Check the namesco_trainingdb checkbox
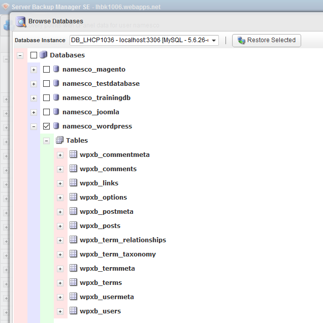The width and height of the screenshot is (323, 323). point(46,98)
